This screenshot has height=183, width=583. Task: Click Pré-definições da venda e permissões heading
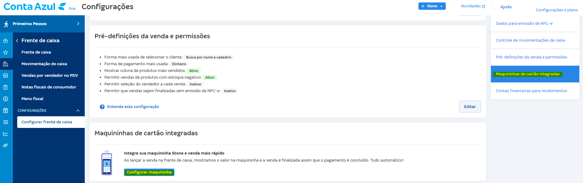point(152,36)
